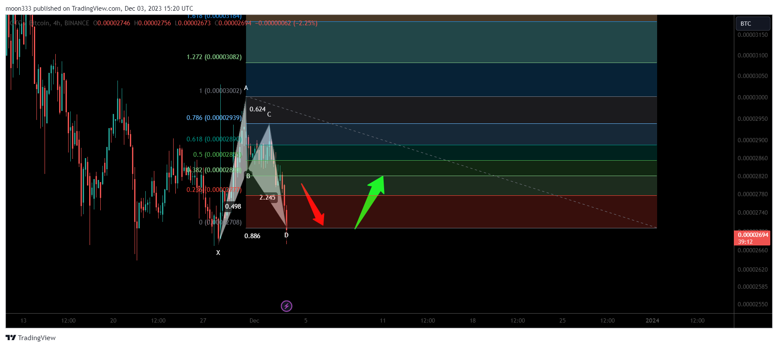Click price axis label 0.00002900
This screenshot has height=347, width=778.
tap(753, 140)
